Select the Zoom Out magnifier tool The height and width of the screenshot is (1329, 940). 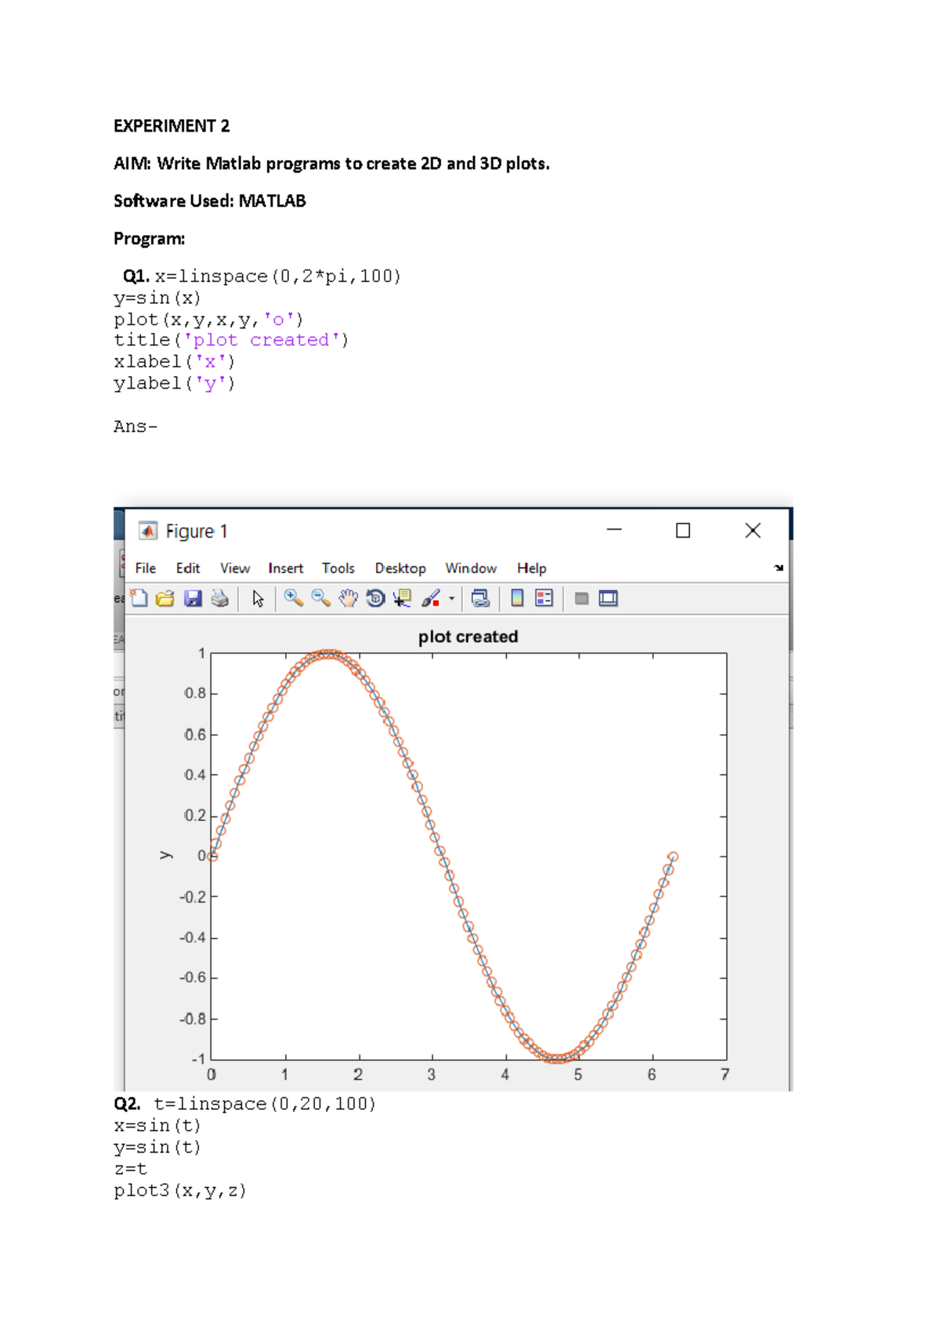pos(320,599)
